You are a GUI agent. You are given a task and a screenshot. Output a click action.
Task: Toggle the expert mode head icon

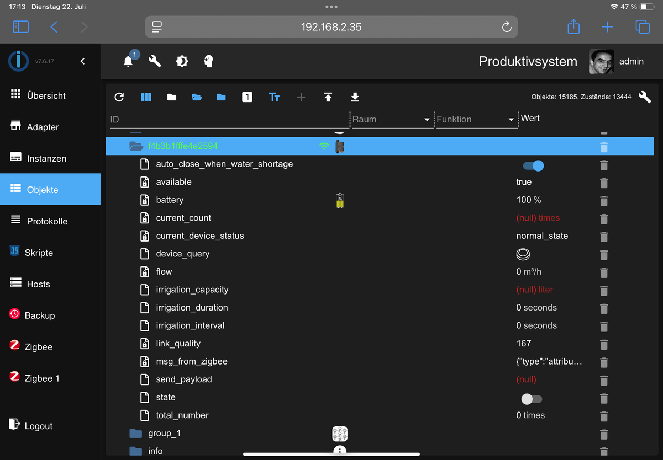click(x=208, y=61)
